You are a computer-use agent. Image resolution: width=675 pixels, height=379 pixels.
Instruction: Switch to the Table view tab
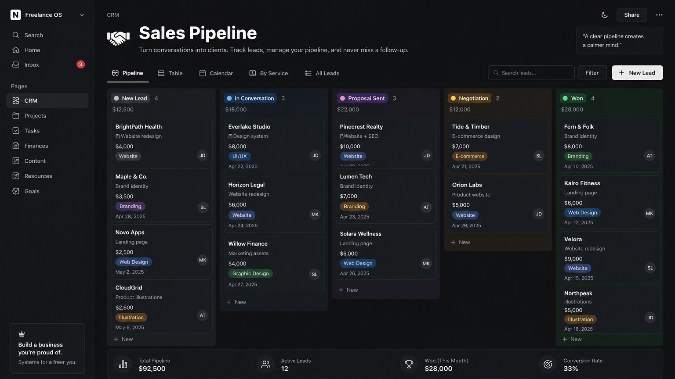pyautogui.click(x=170, y=73)
